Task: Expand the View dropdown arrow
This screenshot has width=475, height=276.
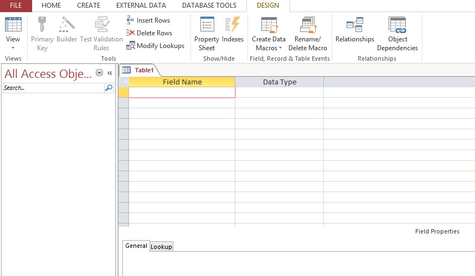Action: pyautogui.click(x=13, y=47)
